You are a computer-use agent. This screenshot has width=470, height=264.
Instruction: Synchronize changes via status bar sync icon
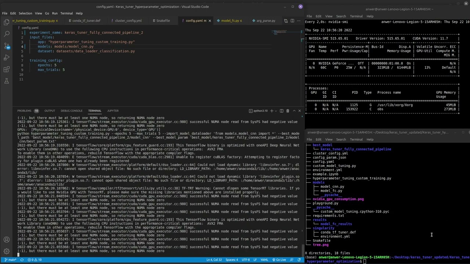coord(22,260)
